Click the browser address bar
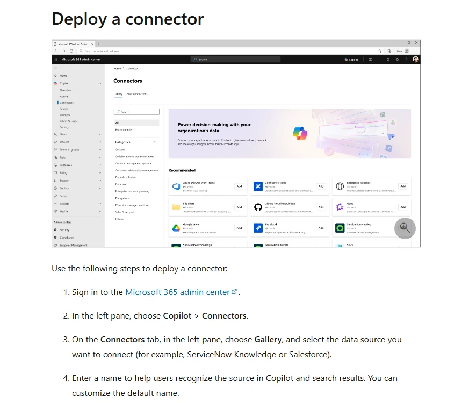Screen dimensions: 462x403 [227, 51]
